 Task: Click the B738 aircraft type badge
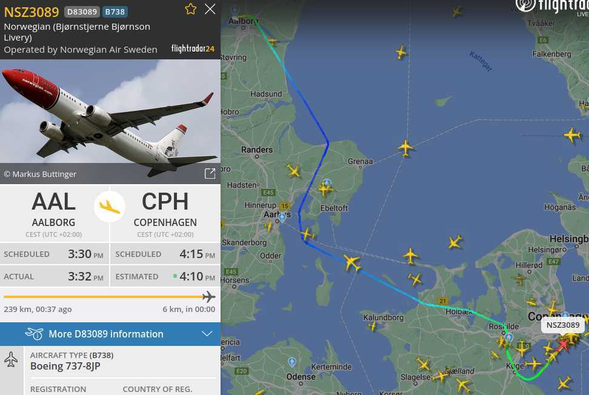tap(115, 12)
